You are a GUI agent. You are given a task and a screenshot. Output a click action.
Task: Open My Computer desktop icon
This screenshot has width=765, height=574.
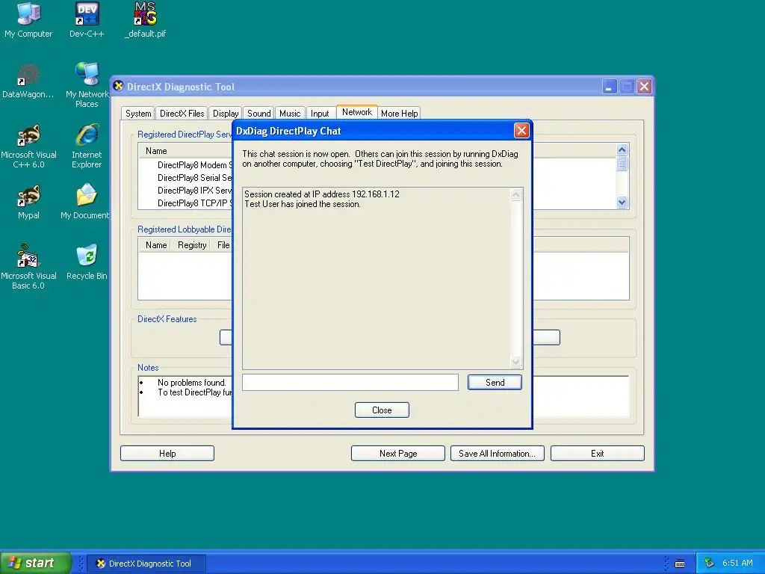pyautogui.click(x=28, y=19)
